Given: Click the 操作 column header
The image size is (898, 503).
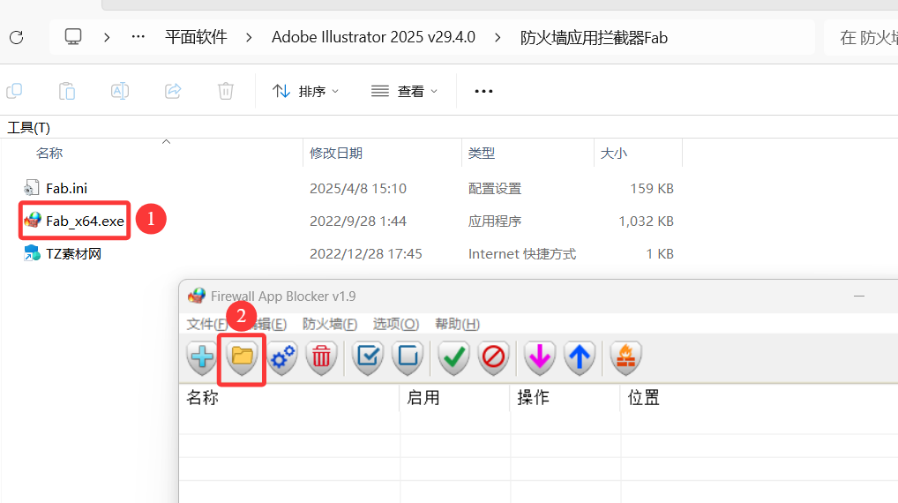Looking at the screenshot, I should click(533, 398).
